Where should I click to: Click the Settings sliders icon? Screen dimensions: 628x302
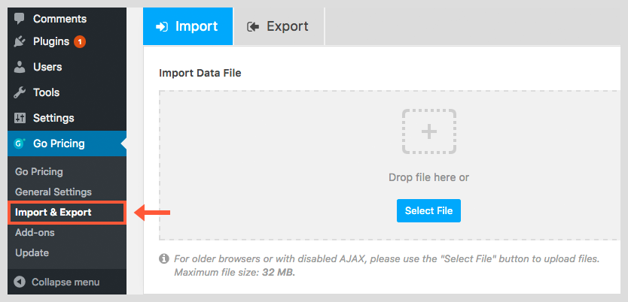(20, 118)
